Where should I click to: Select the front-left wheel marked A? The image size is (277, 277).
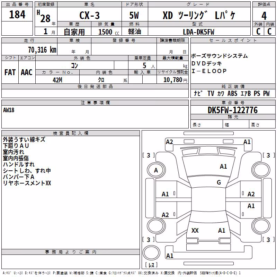(156, 170)
